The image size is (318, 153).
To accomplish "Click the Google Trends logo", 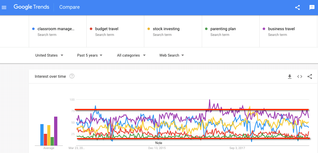I will 31,7.
